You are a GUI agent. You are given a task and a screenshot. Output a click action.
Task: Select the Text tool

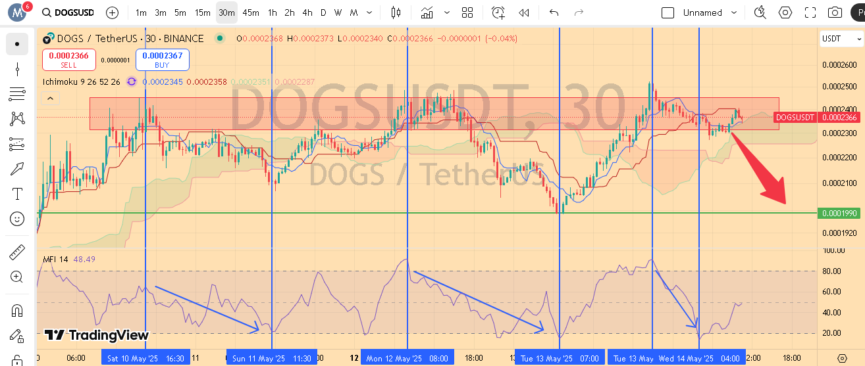click(17, 194)
